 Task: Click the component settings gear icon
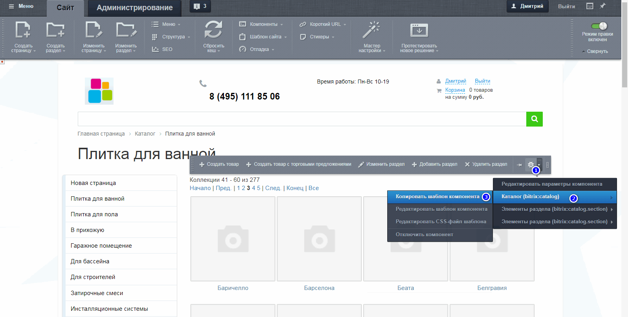coord(531,165)
